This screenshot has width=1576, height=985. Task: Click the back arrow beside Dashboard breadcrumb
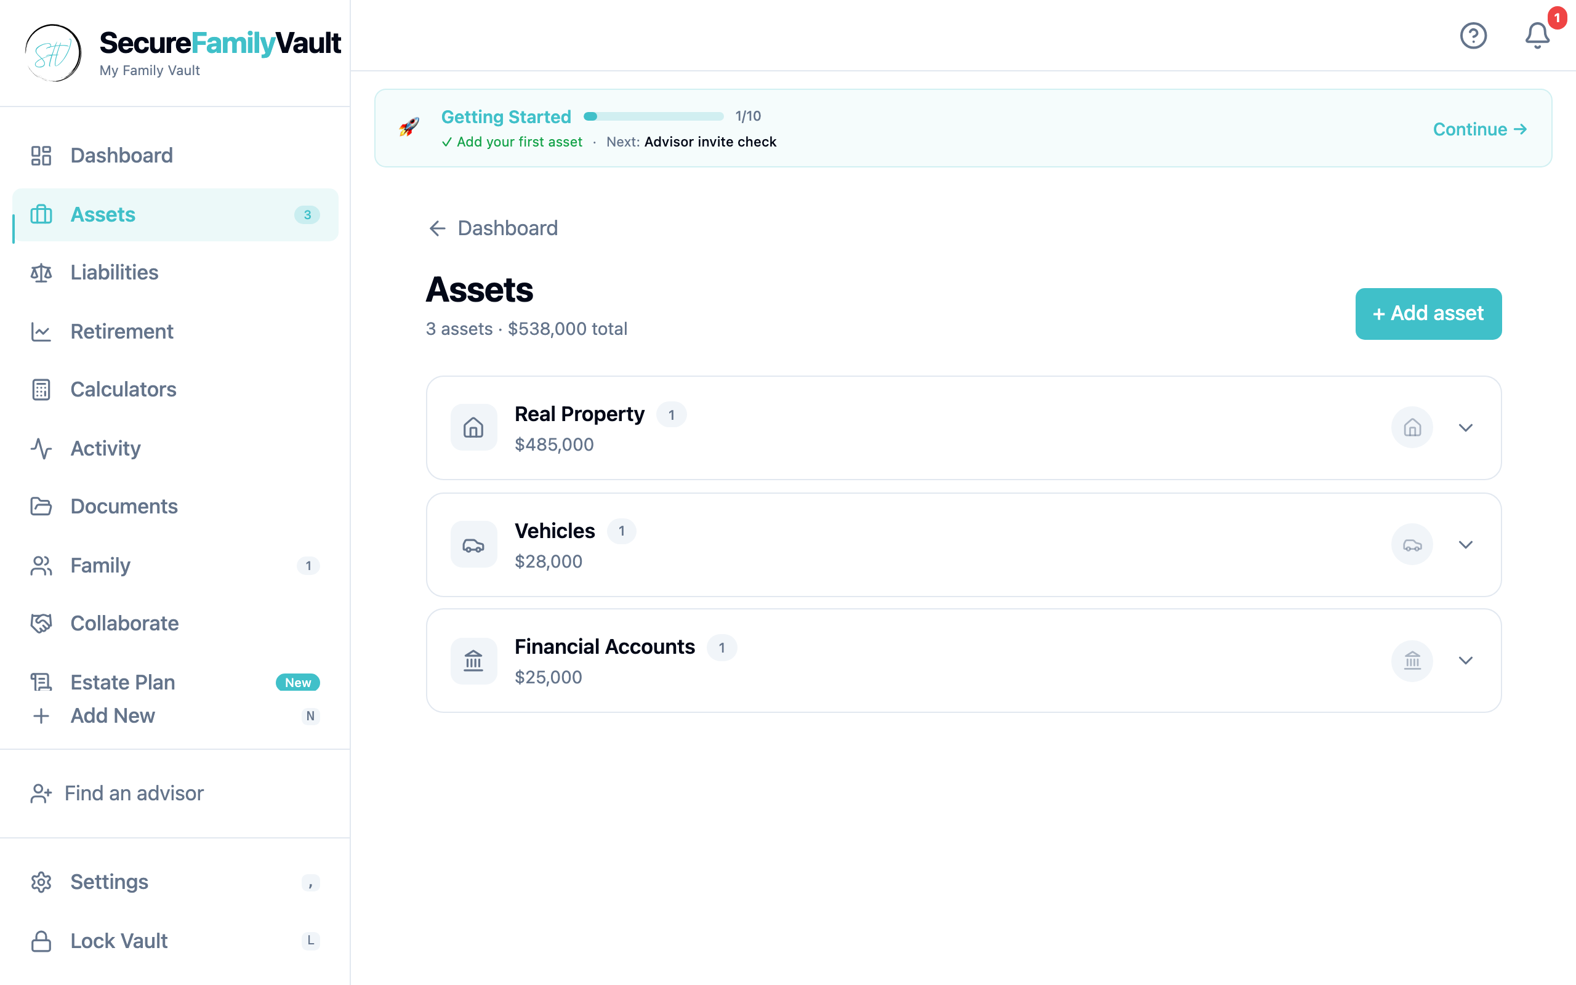437,228
